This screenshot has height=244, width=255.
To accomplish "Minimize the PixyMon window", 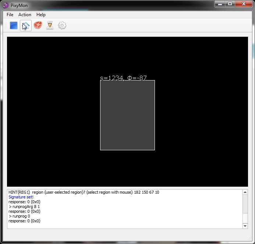I will pyautogui.click(x=220, y=4).
